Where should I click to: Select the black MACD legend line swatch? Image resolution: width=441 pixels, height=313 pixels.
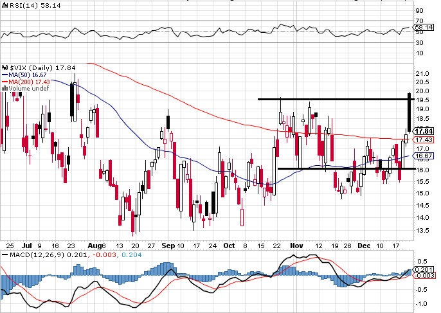click(4, 255)
